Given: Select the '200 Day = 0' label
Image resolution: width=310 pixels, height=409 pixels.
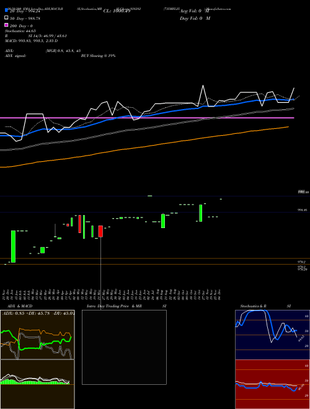Looking at the screenshot, I should pos(22,26).
